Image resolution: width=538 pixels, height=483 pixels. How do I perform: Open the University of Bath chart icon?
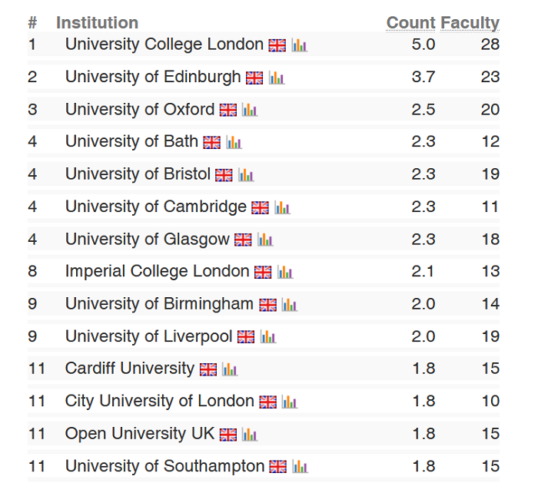coord(234,142)
